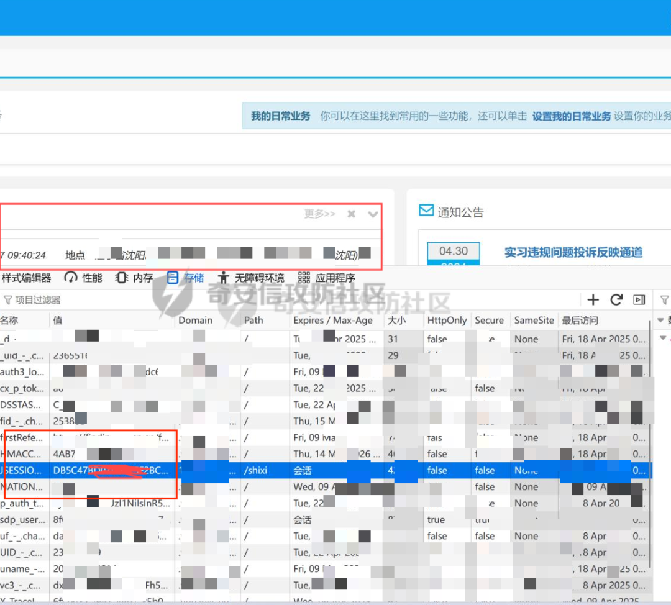Viewport: 671px width, 605px height.
Task: Click the 通知公告 envelope icon
Action: [x=426, y=210]
